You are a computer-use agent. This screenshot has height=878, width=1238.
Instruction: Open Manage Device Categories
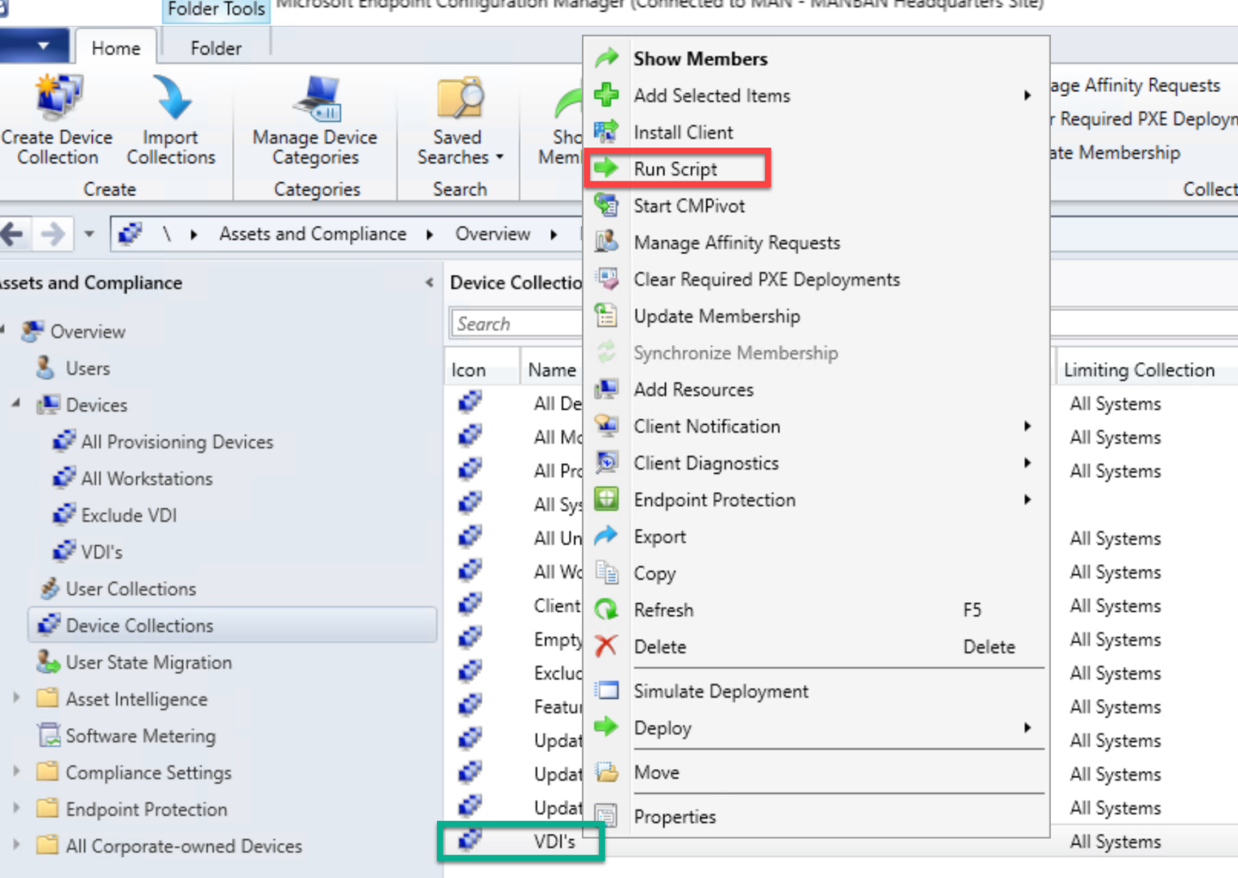pos(314,121)
